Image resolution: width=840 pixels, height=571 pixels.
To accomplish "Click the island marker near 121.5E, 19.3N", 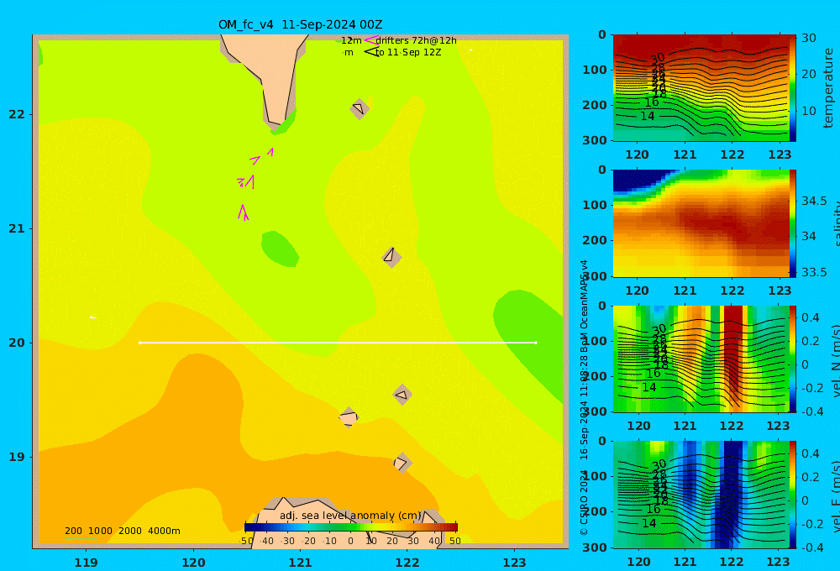I will click(x=349, y=417).
